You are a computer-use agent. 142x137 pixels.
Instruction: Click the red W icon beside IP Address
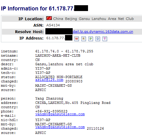76,39
